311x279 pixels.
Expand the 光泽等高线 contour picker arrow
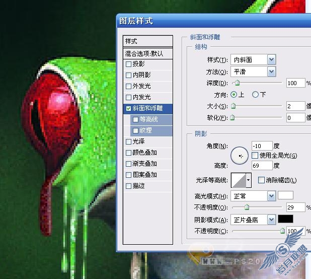click(x=249, y=180)
